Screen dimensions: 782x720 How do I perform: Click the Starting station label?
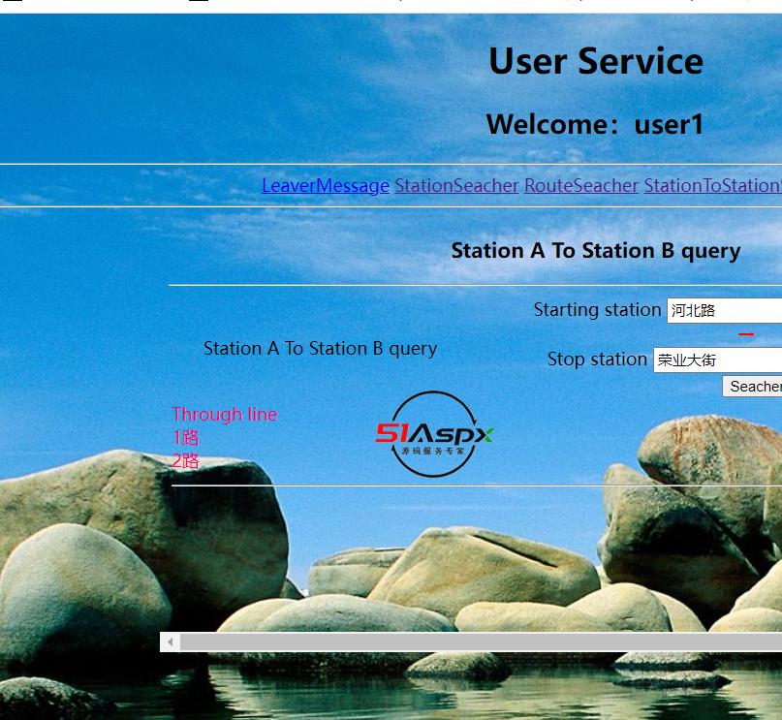pos(597,310)
